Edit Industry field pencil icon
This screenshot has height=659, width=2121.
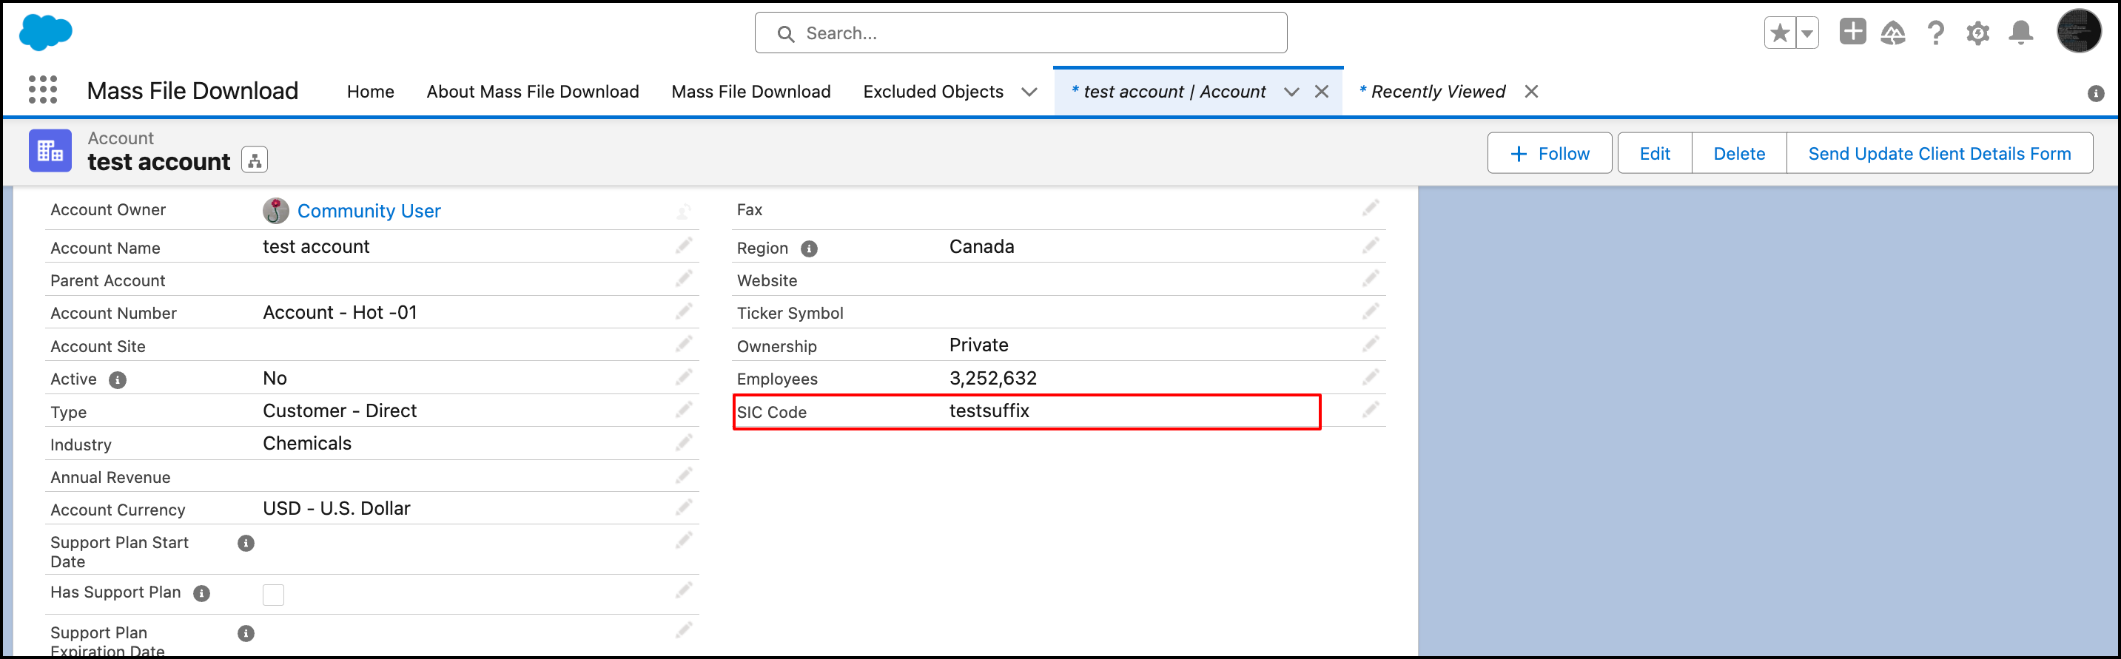683,442
